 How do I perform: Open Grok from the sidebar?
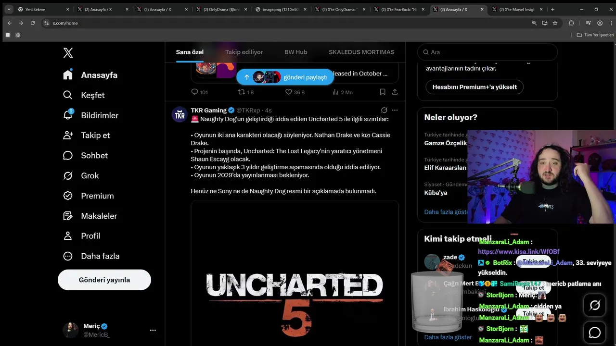81,175
